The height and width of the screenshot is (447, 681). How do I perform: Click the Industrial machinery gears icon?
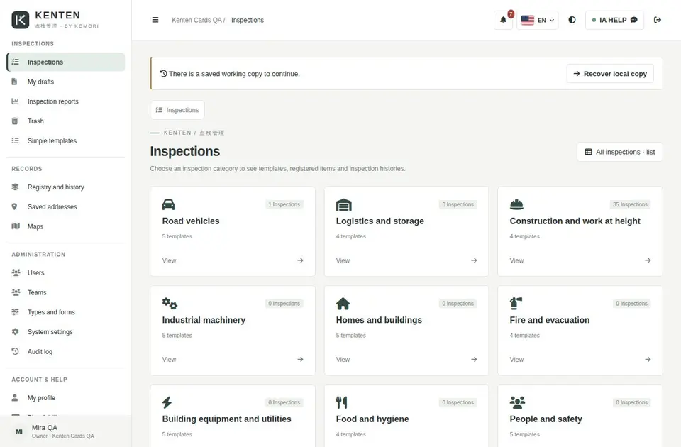(x=170, y=303)
